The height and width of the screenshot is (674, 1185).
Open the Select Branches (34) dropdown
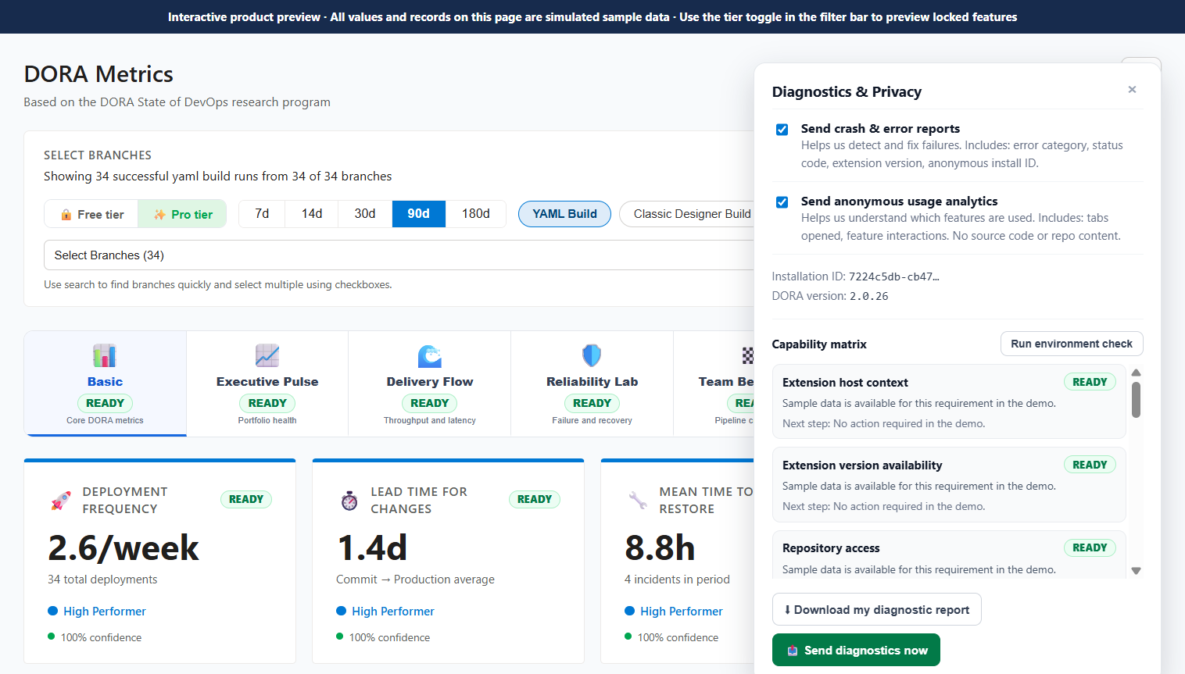click(x=399, y=255)
